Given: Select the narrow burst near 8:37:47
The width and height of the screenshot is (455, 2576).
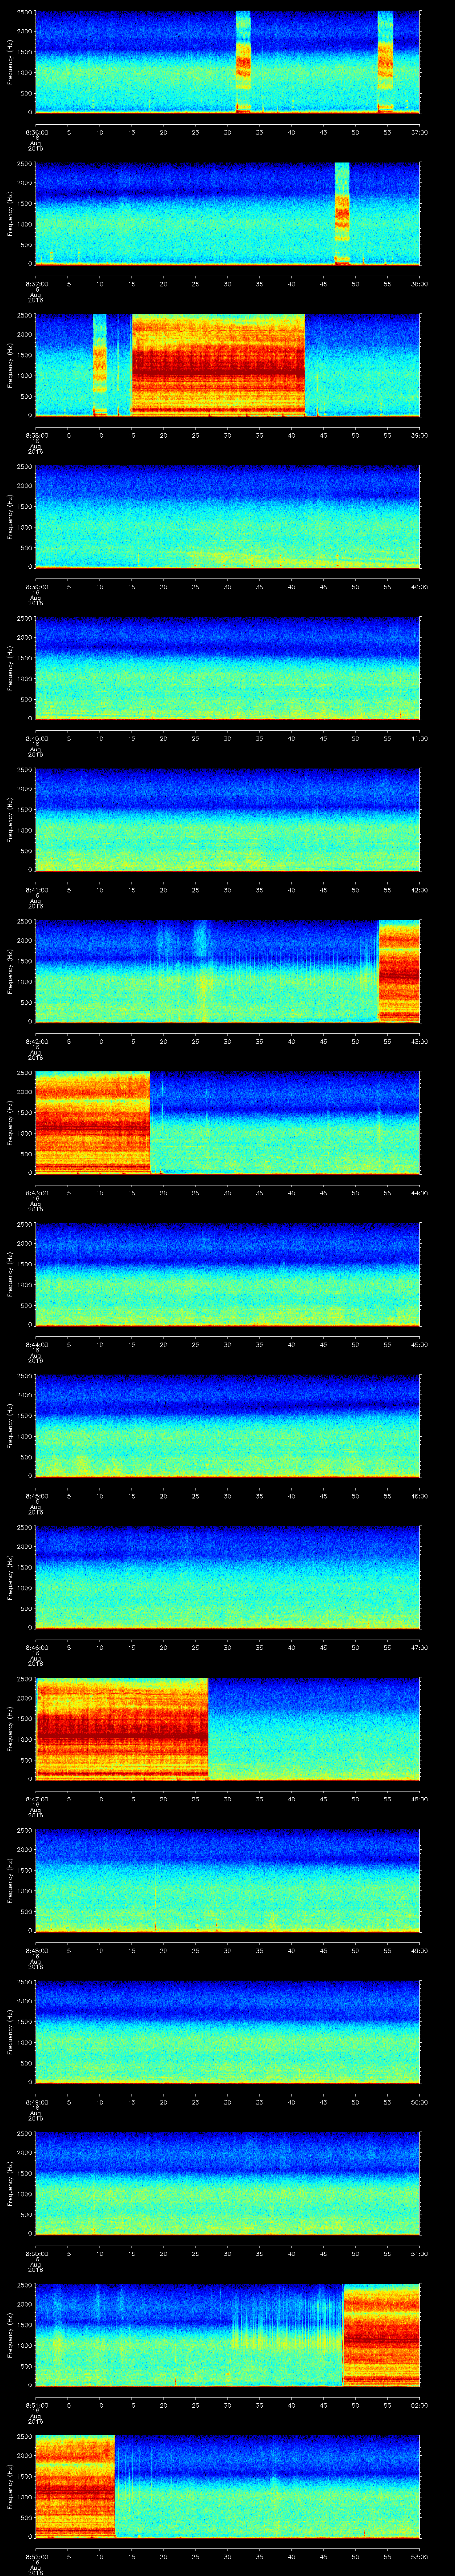Looking at the screenshot, I should tap(342, 213).
